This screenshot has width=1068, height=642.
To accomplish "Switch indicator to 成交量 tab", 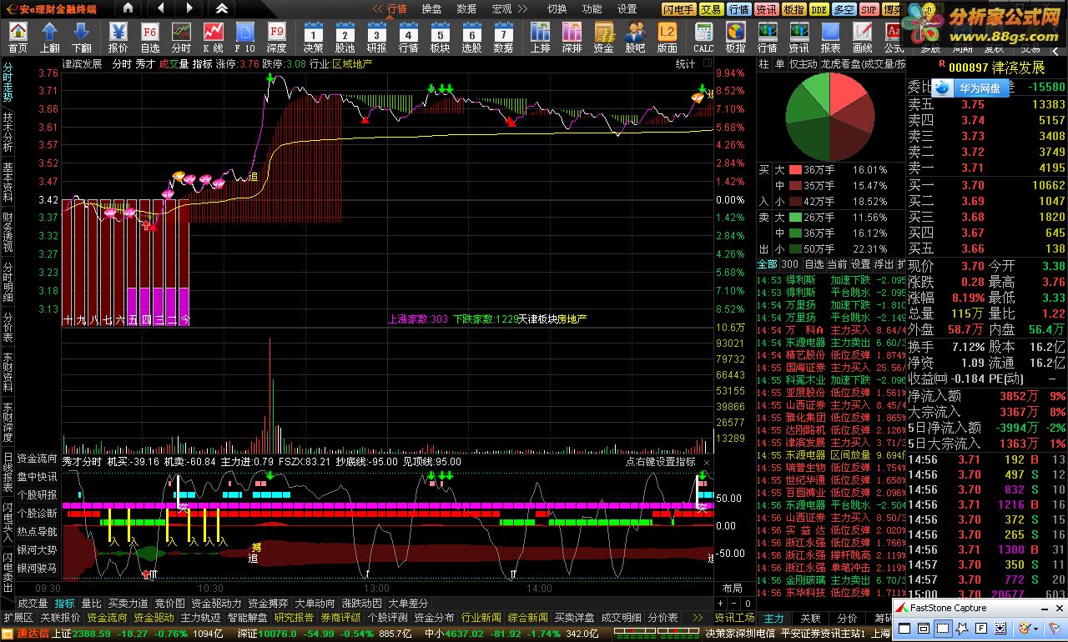I will click(x=33, y=603).
